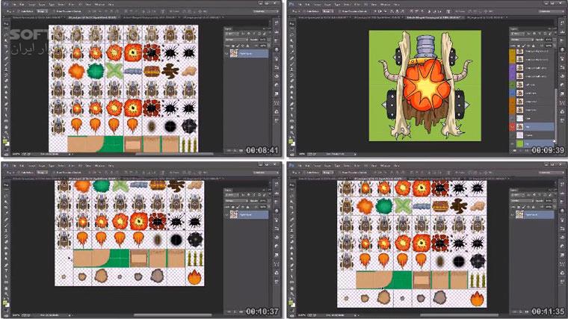
Task: Select the Quick Selection tool in the 00:10:37 window
Action: (6, 202)
